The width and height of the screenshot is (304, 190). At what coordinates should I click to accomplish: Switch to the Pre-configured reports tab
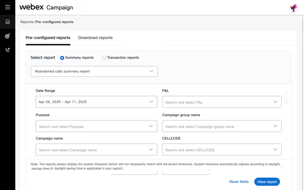(x=48, y=38)
